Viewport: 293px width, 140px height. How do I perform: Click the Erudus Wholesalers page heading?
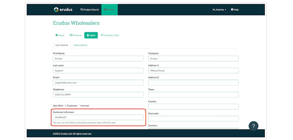click(76, 23)
